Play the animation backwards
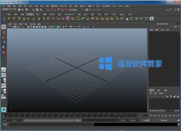 [x=162, y=115]
